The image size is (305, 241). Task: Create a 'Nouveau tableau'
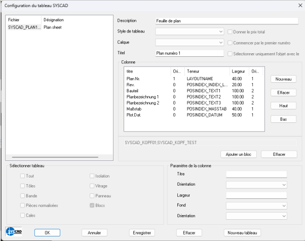[x=242, y=232]
